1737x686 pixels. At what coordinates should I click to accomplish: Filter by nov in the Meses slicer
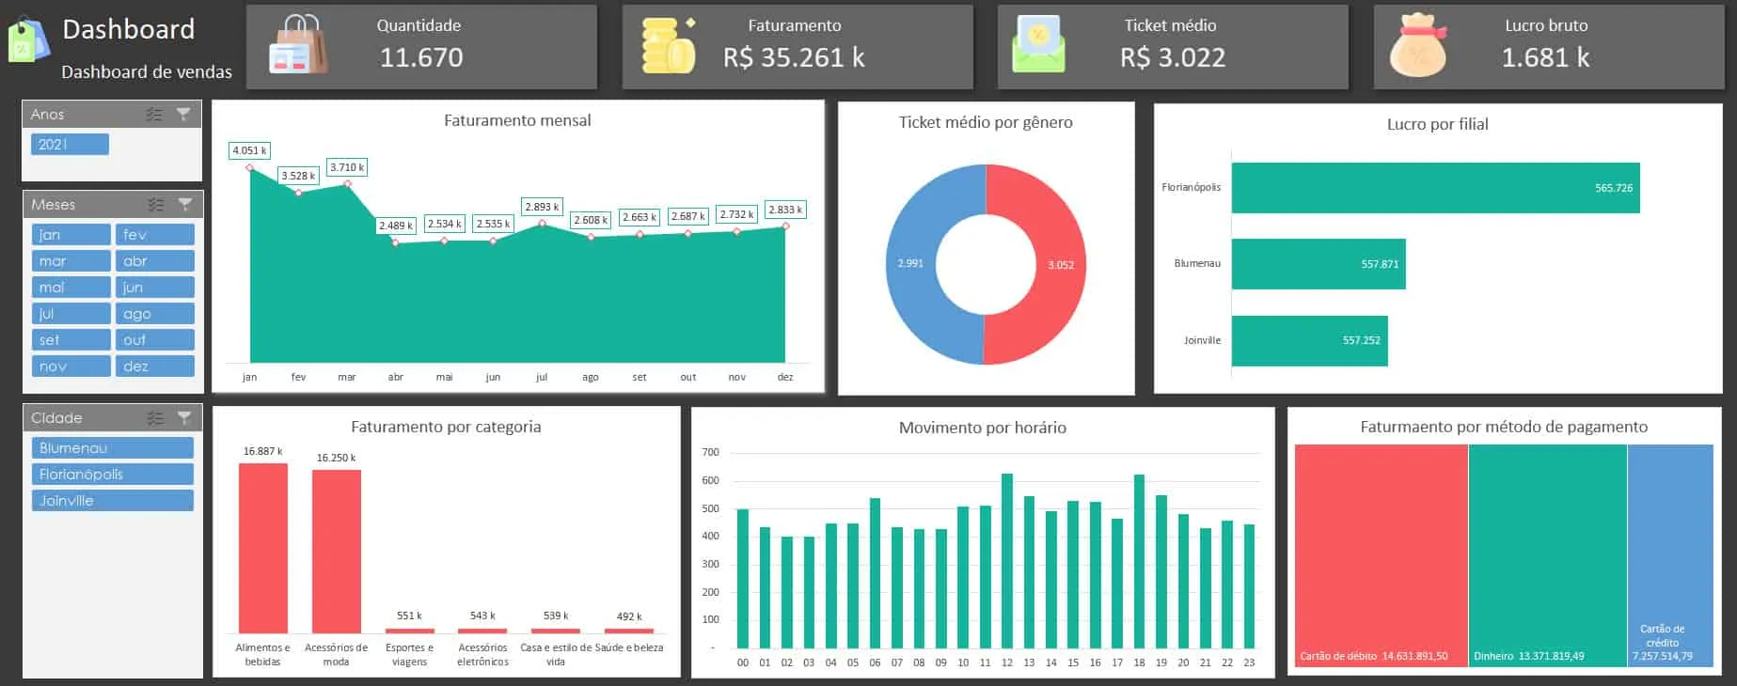71,366
